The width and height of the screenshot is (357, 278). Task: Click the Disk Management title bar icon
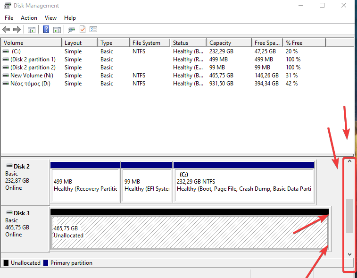(7, 6)
